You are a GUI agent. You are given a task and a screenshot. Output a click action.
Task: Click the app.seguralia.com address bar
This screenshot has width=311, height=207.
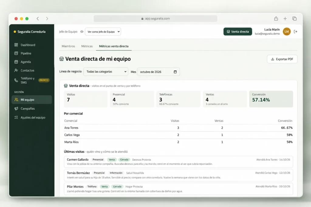pos(155,19)
